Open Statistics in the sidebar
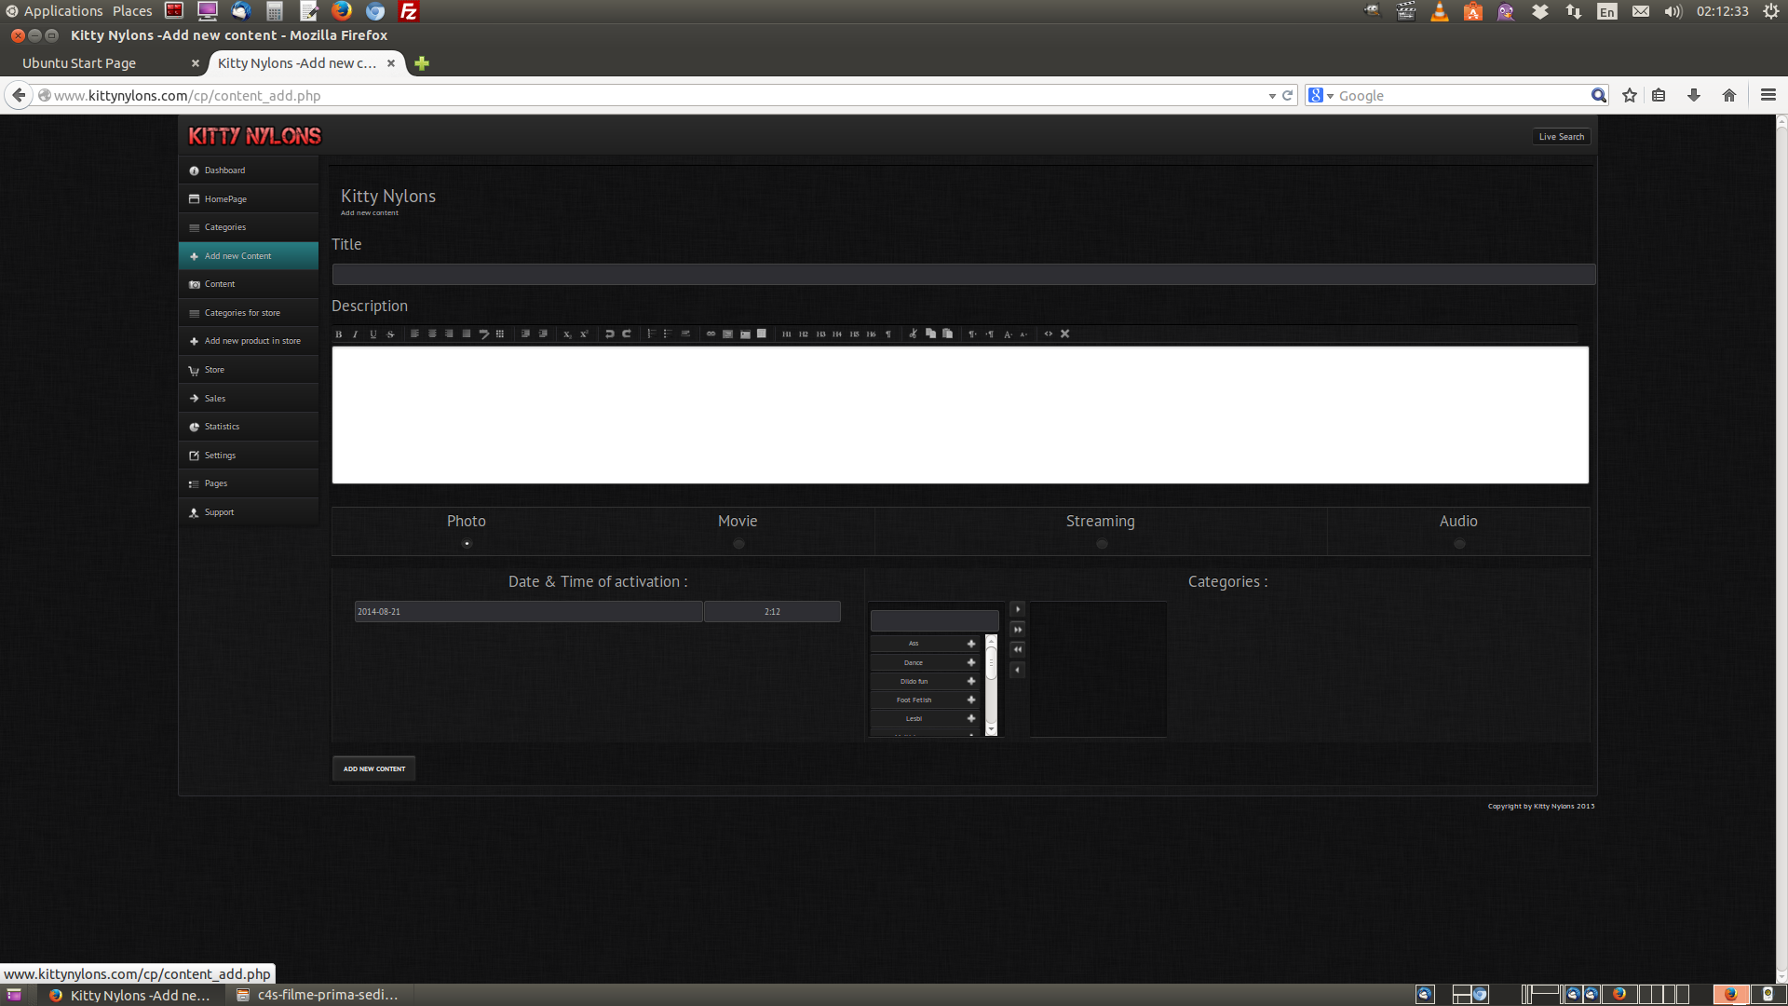Image resolution: width=1788 pixels, height=1006 pixels. tap(249, 427)
